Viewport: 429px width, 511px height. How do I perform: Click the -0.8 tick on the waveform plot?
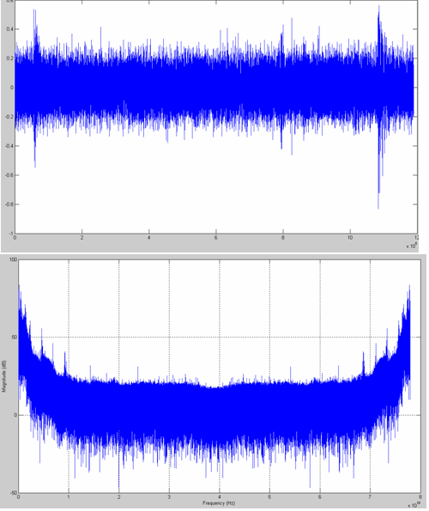click(9, 204)
